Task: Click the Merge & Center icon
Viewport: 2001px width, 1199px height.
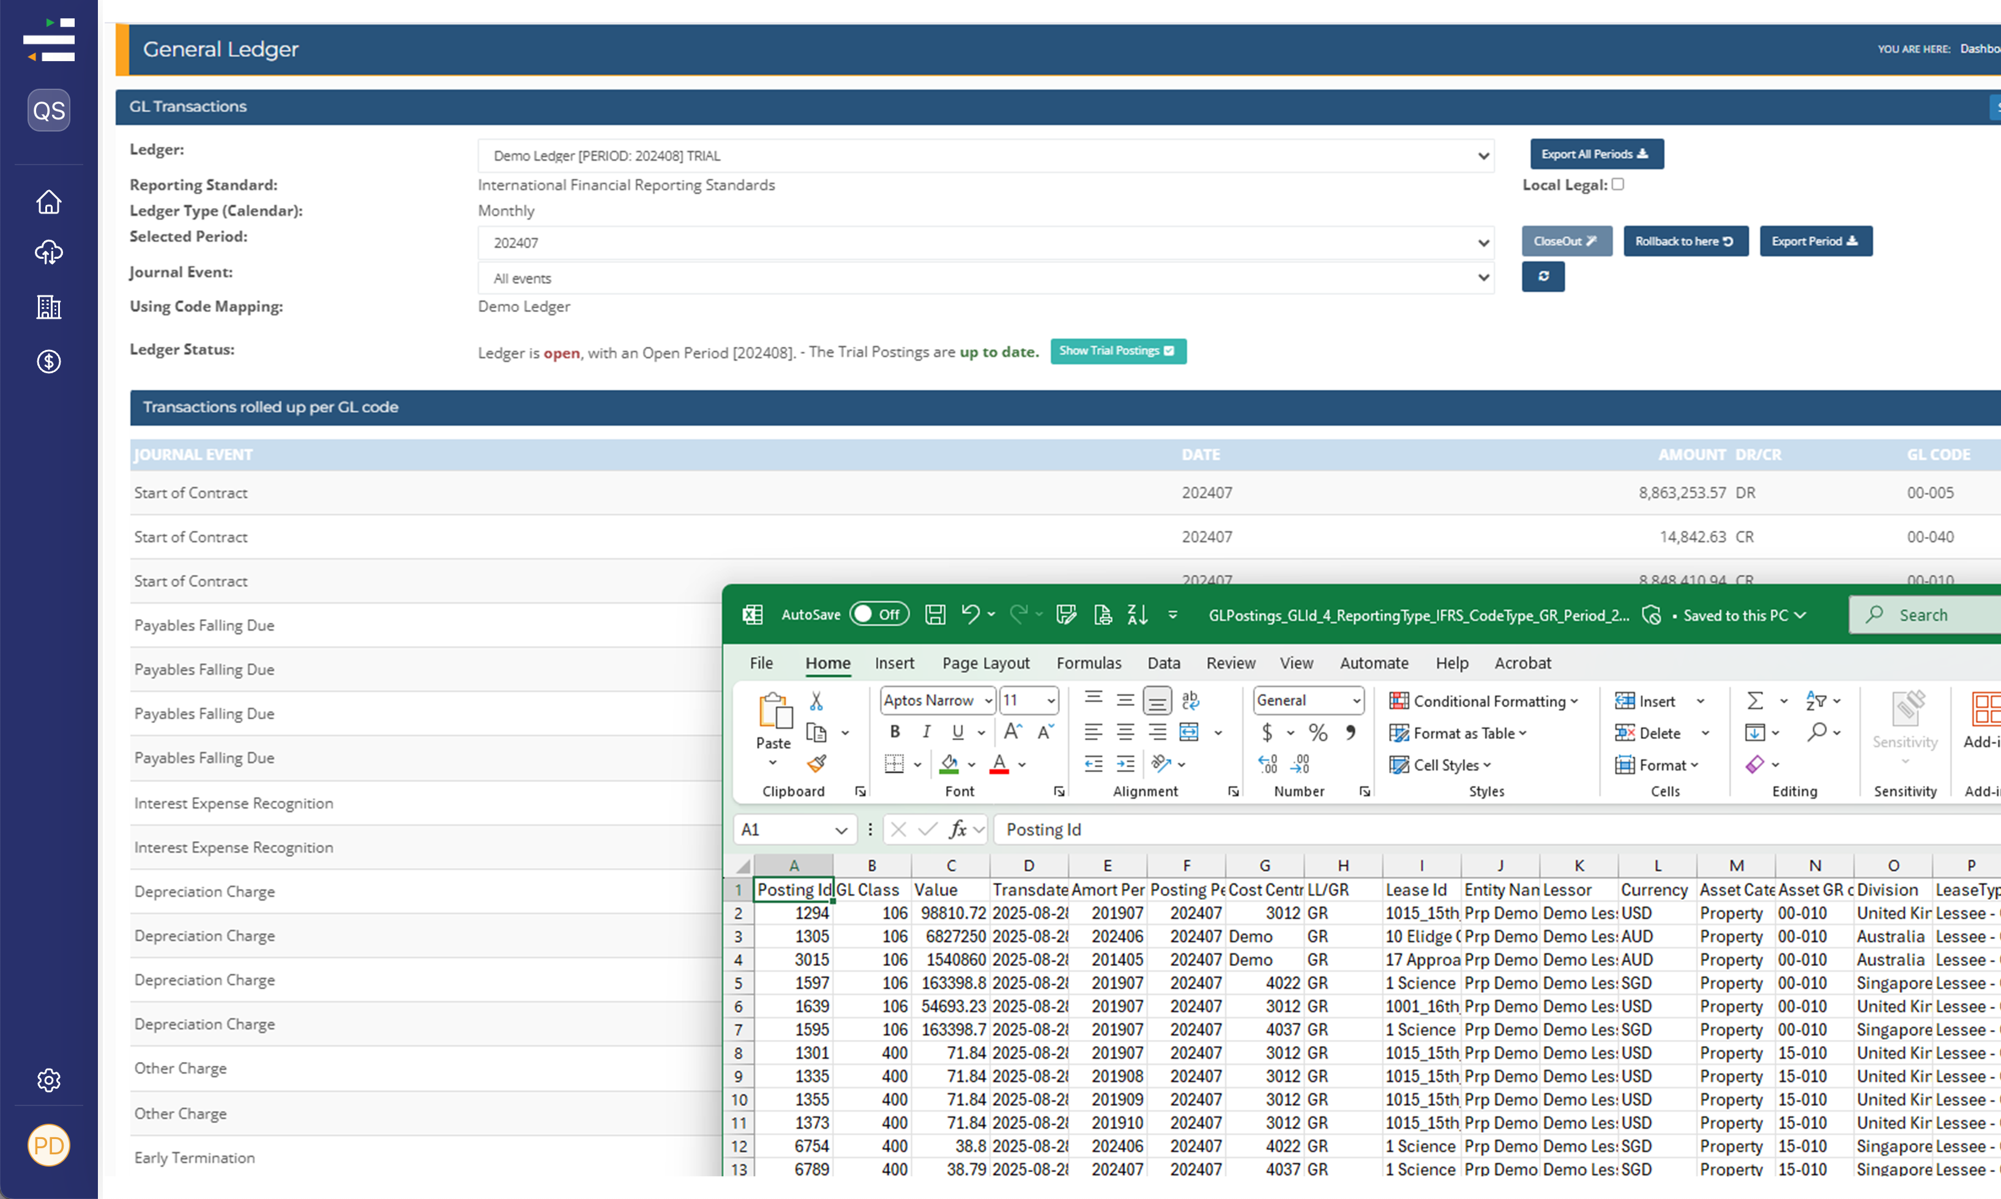Action: tap(1189, 732)
